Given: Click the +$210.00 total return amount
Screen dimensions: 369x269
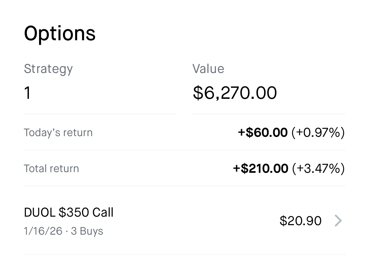Looking at the screenshot, I should point(260,169).
